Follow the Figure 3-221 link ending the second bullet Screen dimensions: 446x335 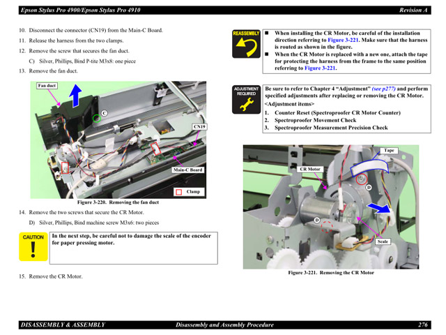coord(320,68)
